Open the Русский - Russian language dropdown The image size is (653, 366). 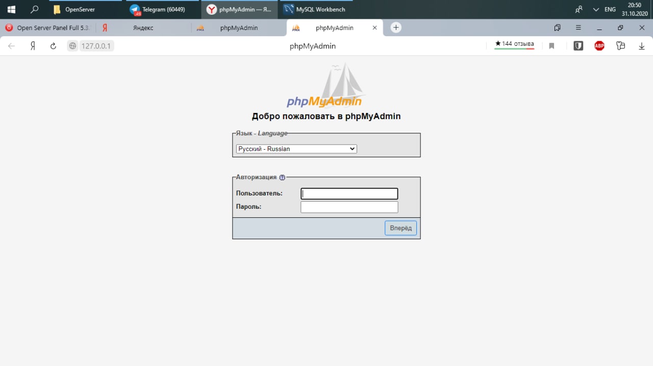click(x=296, y=149)
